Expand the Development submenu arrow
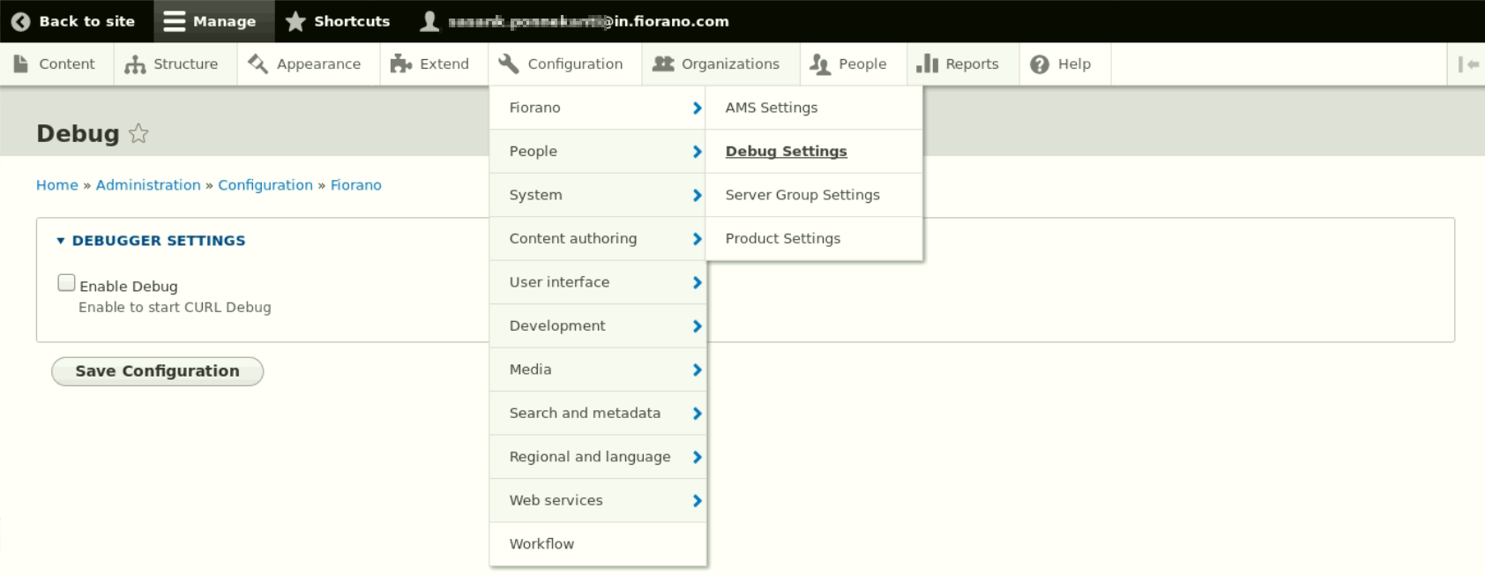 point(697,326)
